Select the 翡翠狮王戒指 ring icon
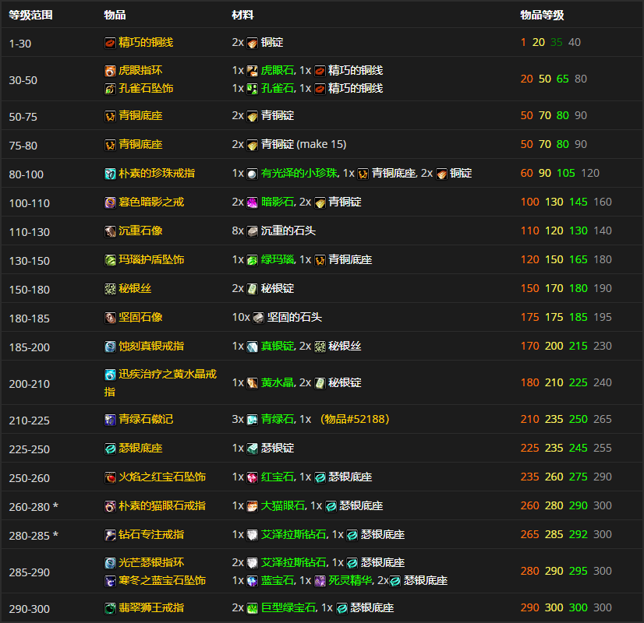Image resolution: width=644 pixels, height=623 pixels. [110, 607]
